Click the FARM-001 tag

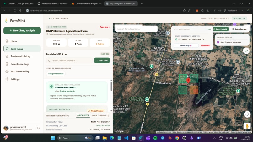tap(105, 54)
